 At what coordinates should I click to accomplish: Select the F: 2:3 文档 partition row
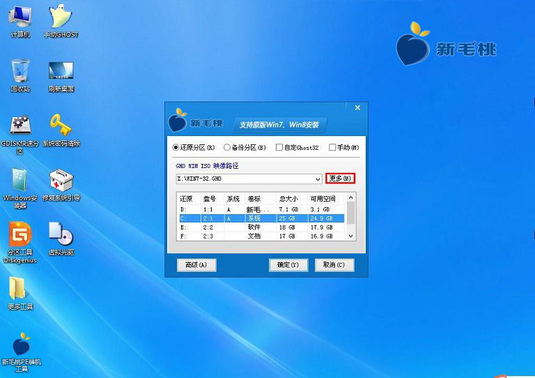[x=262, y=236]
